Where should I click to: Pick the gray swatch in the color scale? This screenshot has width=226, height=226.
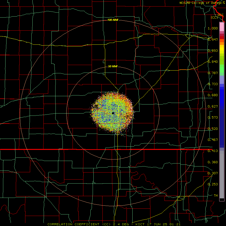click(x=222, y=175)
